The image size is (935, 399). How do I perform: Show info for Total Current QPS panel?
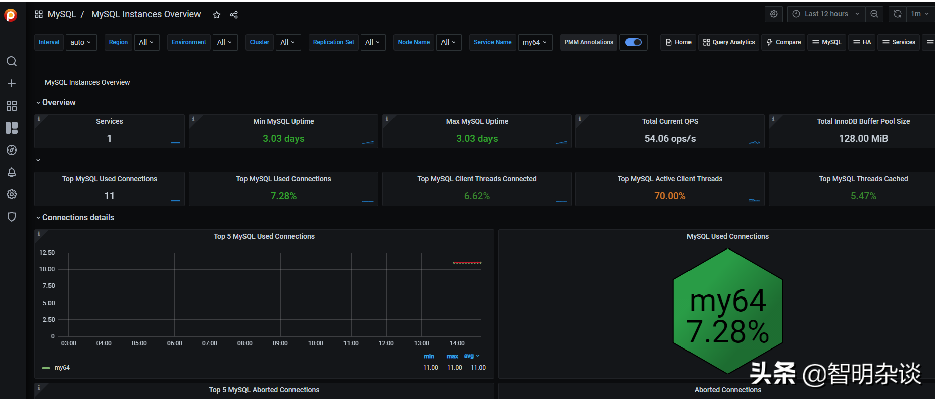point(580,119)
